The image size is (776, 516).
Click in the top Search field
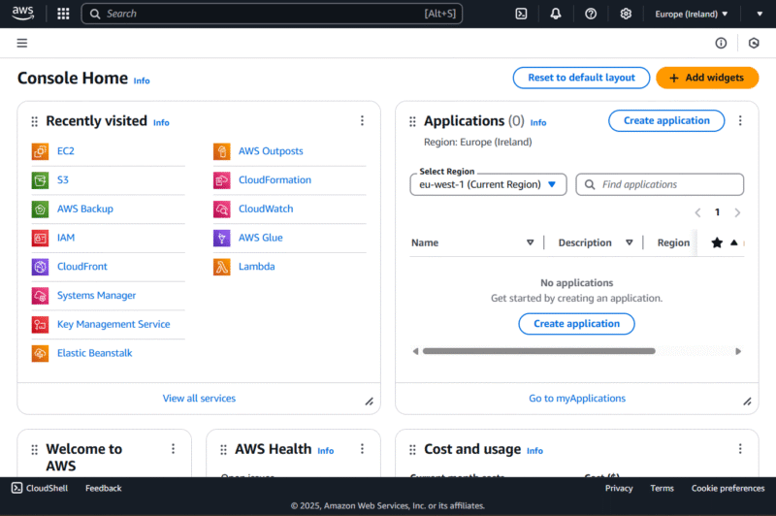click(x=272, y=14)
